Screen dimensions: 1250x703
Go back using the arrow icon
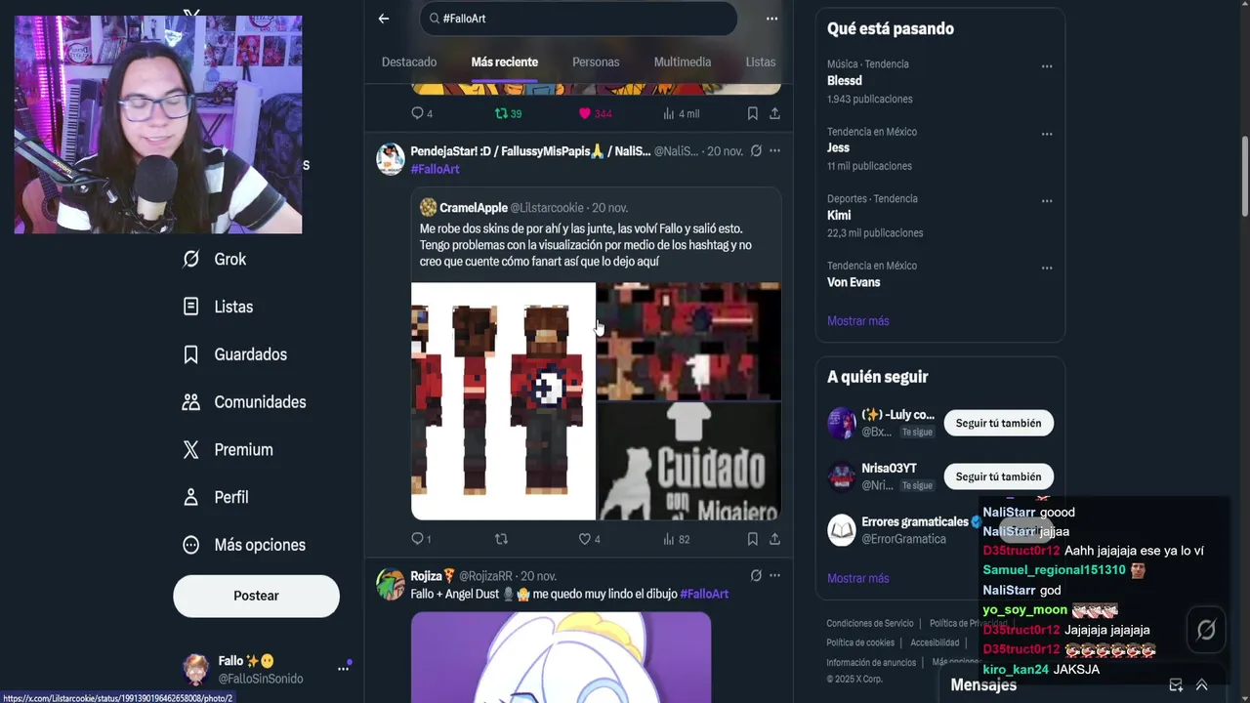click(384, 19)
